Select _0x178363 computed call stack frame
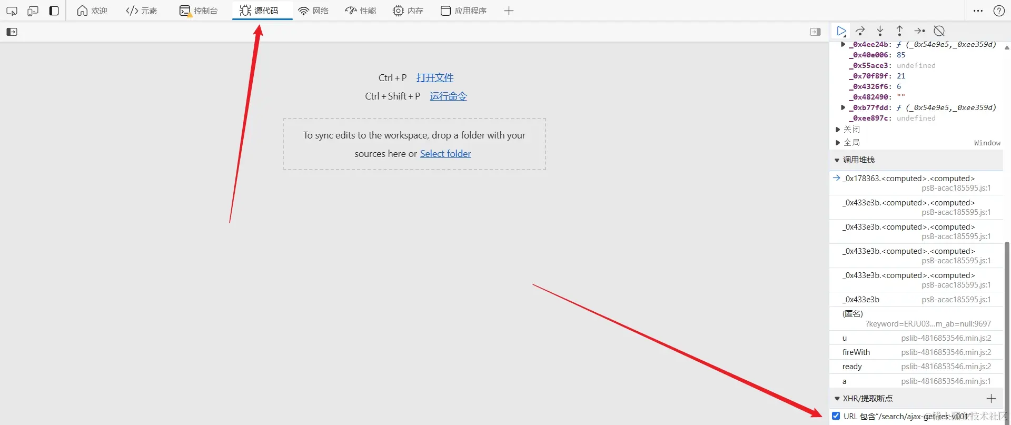 coord(916,183)
